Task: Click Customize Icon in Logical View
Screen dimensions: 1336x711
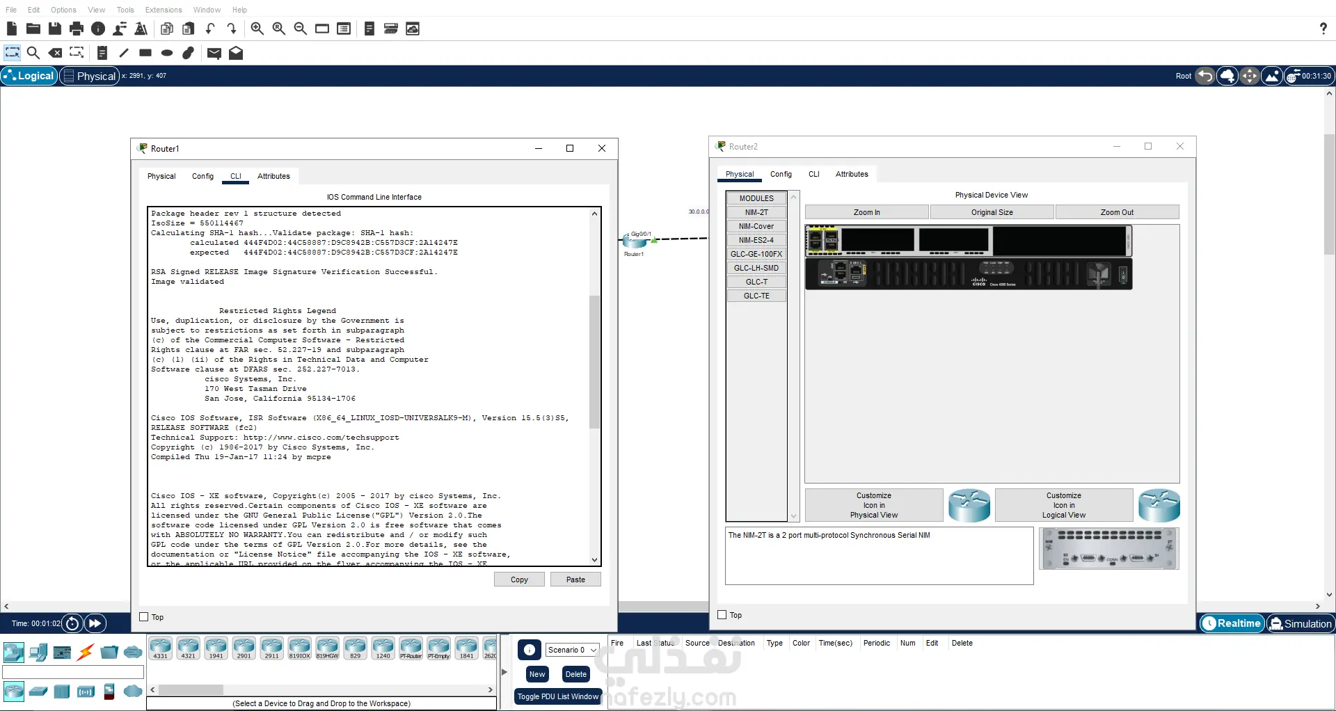Action: 1064,505
